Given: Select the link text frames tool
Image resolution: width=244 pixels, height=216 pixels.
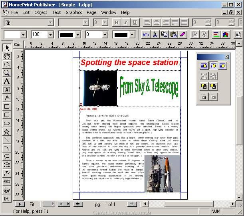Looking at the screenshot, I should click(x=7, y=182).
